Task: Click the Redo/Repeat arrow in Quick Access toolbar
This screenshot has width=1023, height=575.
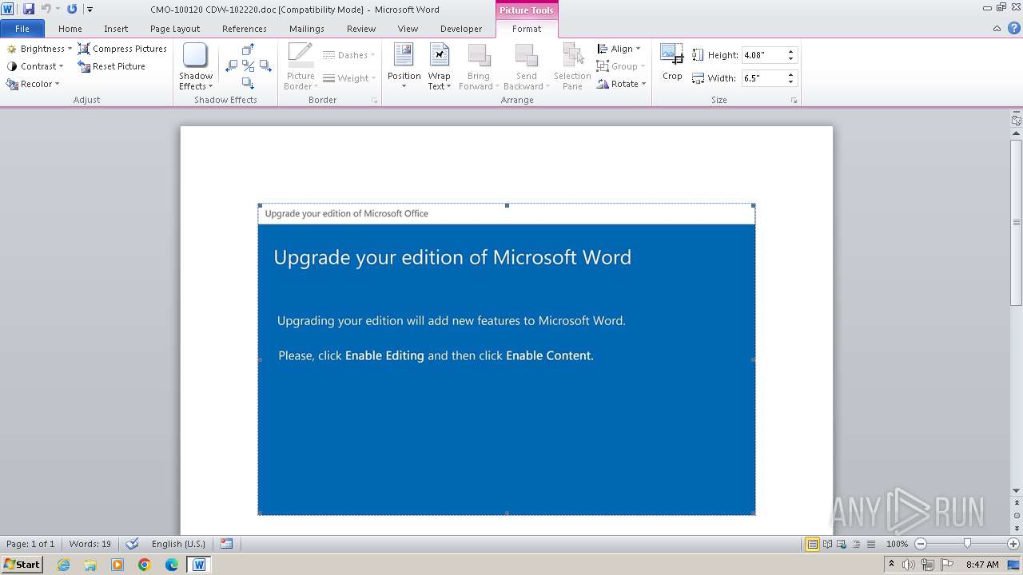Action: (72, 9)
